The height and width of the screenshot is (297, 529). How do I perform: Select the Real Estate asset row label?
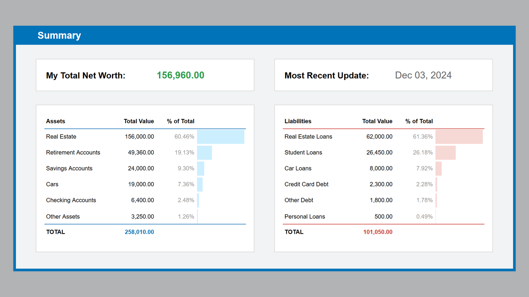[61, 137]
